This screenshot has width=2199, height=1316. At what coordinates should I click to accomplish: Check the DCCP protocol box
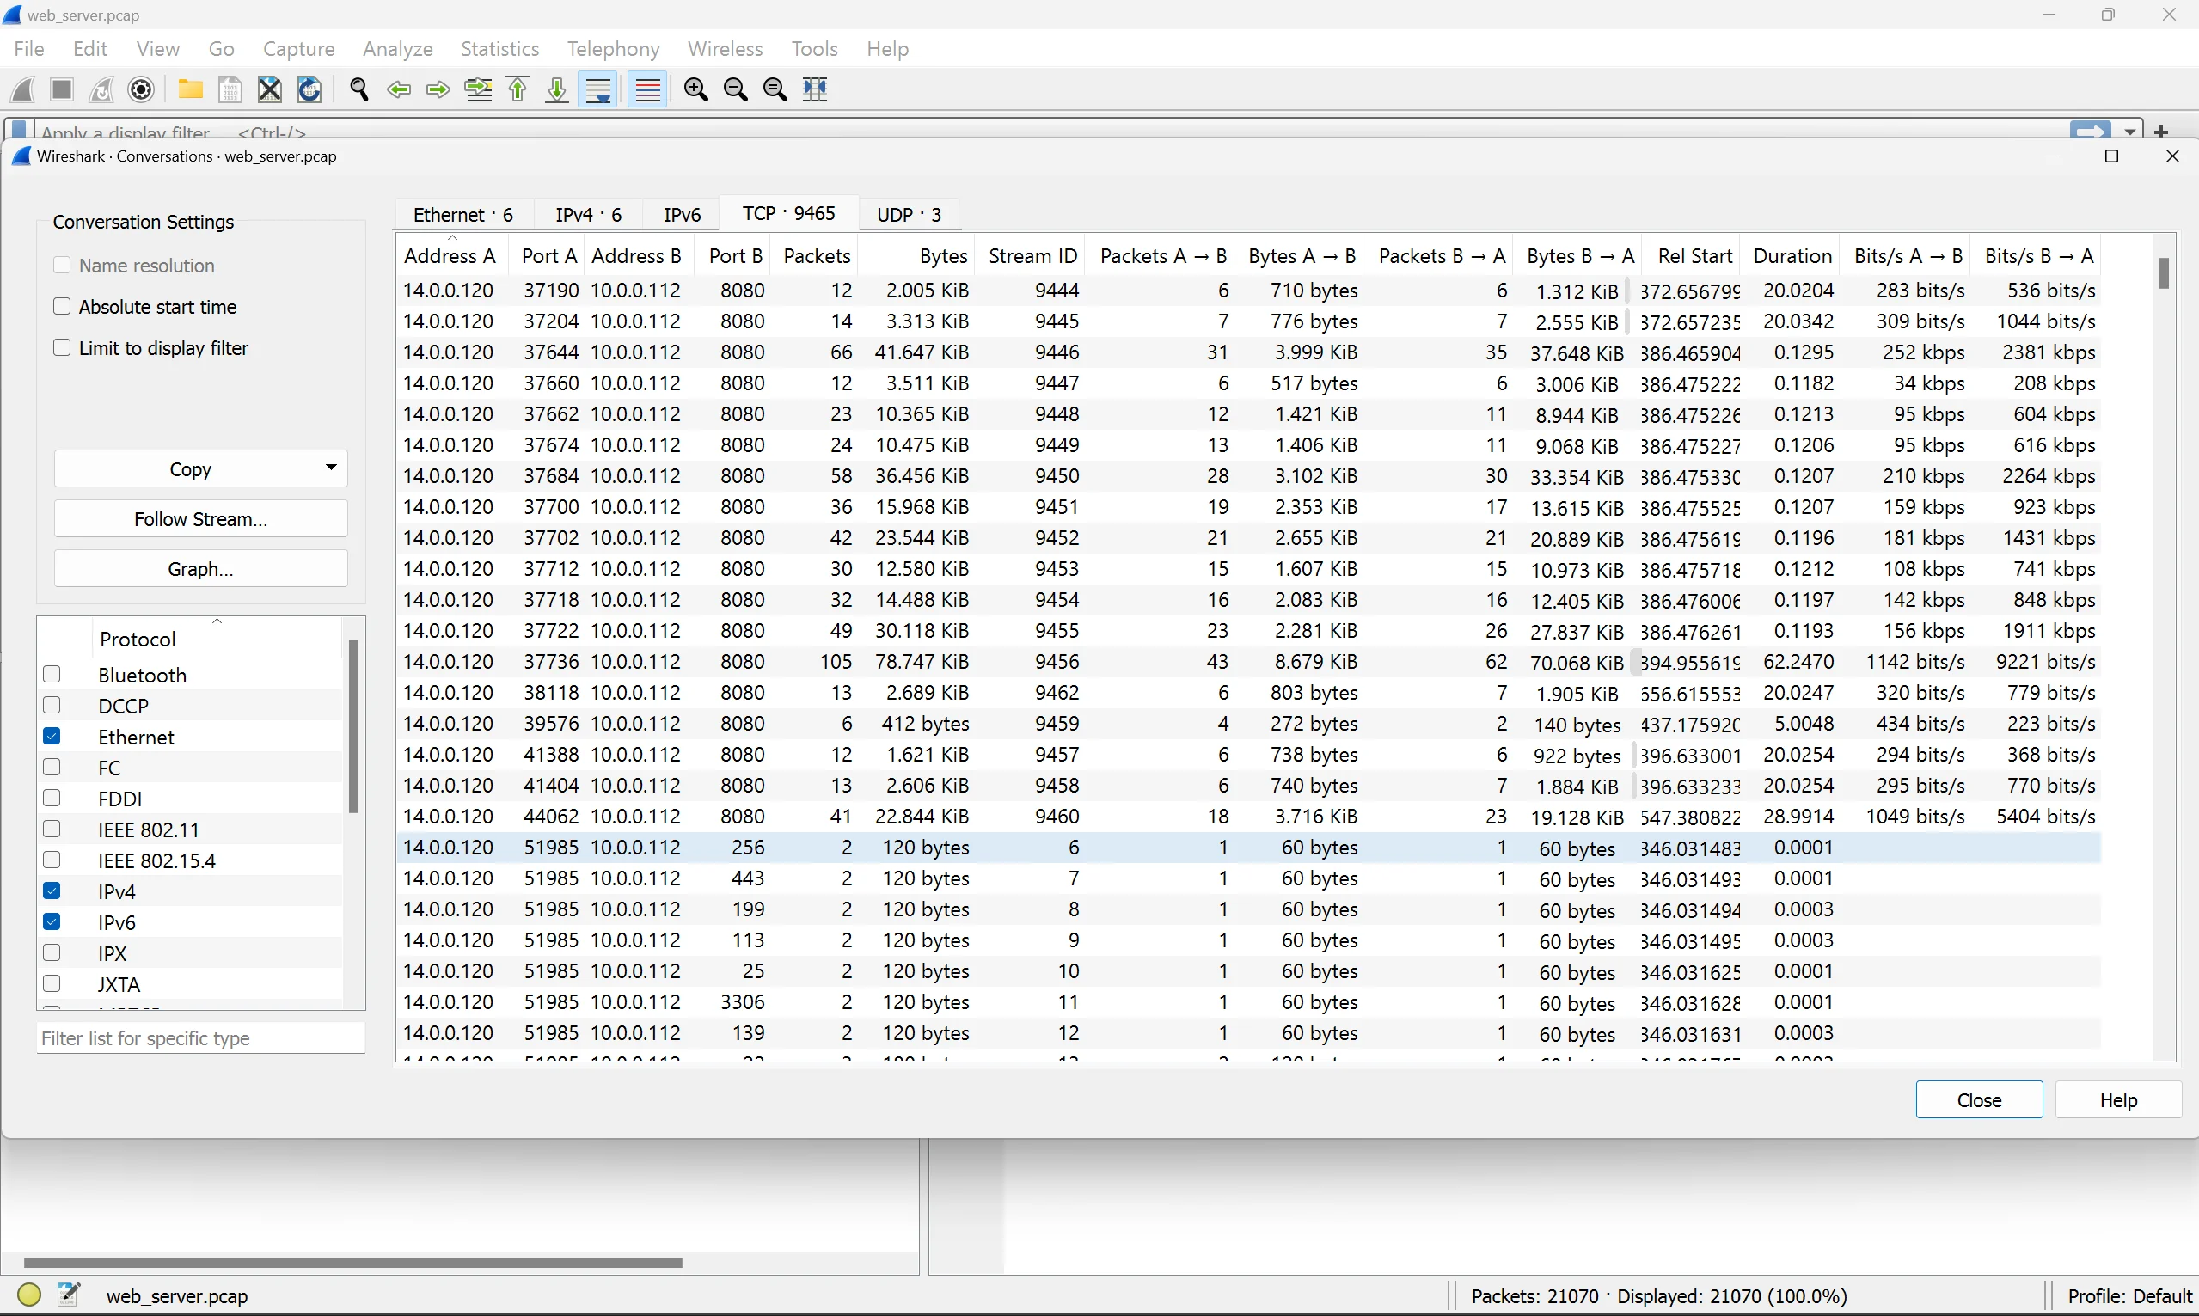click(52, 705)
